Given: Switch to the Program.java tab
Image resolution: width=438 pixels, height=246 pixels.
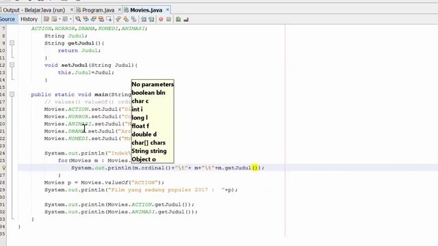Looking at the screenshot, I should click(x=98, y=10).
